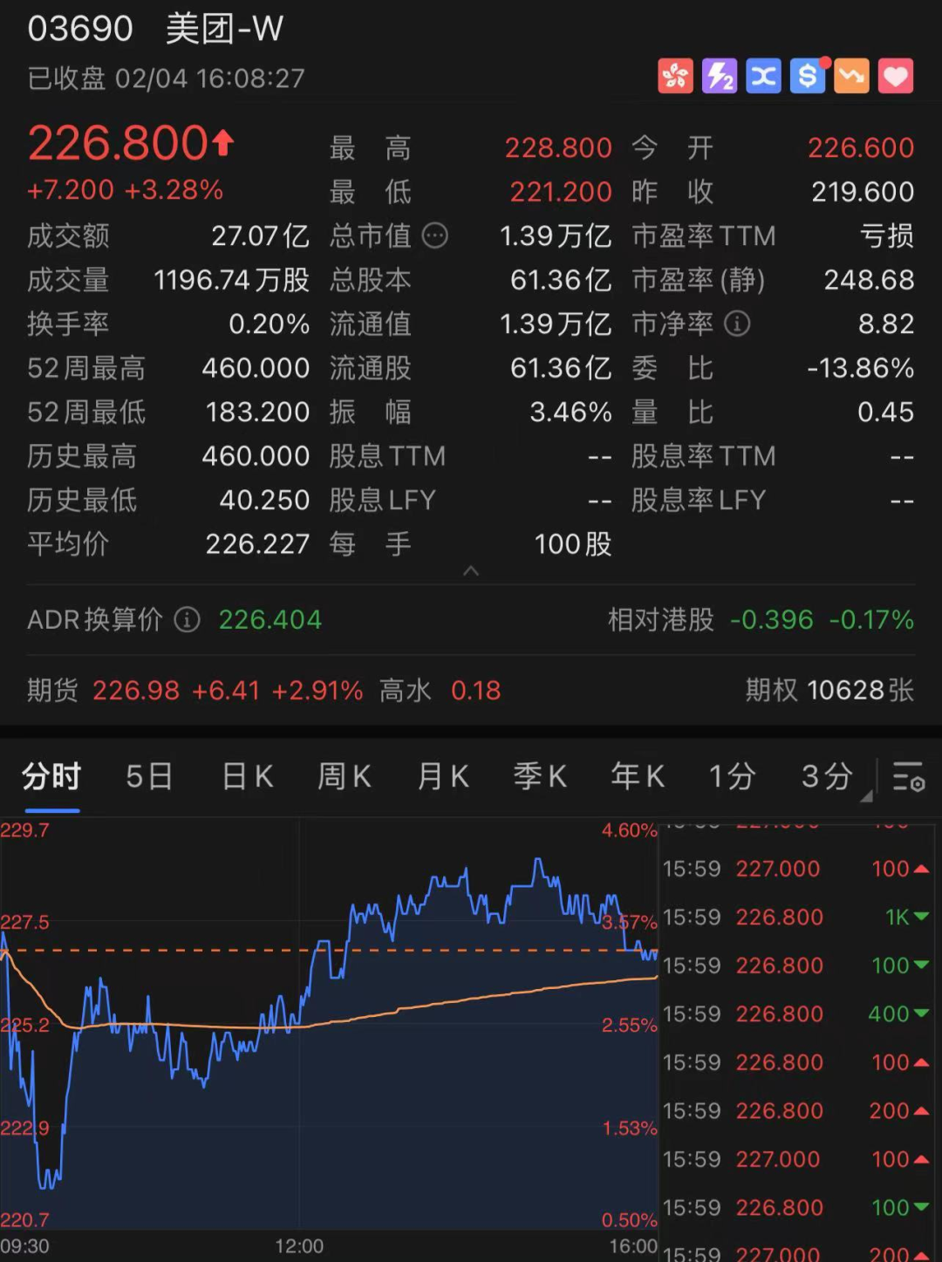Tap the 委比 value -13.86%
Screen dimensions: 942x1262
click(861, 368)
